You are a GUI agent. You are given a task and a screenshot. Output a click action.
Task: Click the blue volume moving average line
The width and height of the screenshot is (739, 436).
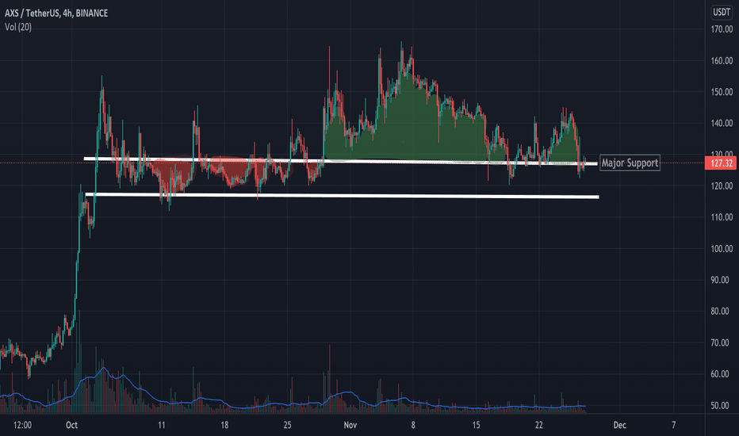tap(293, 404)
